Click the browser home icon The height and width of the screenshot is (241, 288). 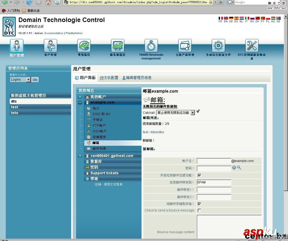pos(48,2)
